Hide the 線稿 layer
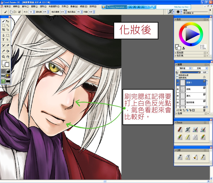This screenshot has width=213, height=183. [178, 89]
